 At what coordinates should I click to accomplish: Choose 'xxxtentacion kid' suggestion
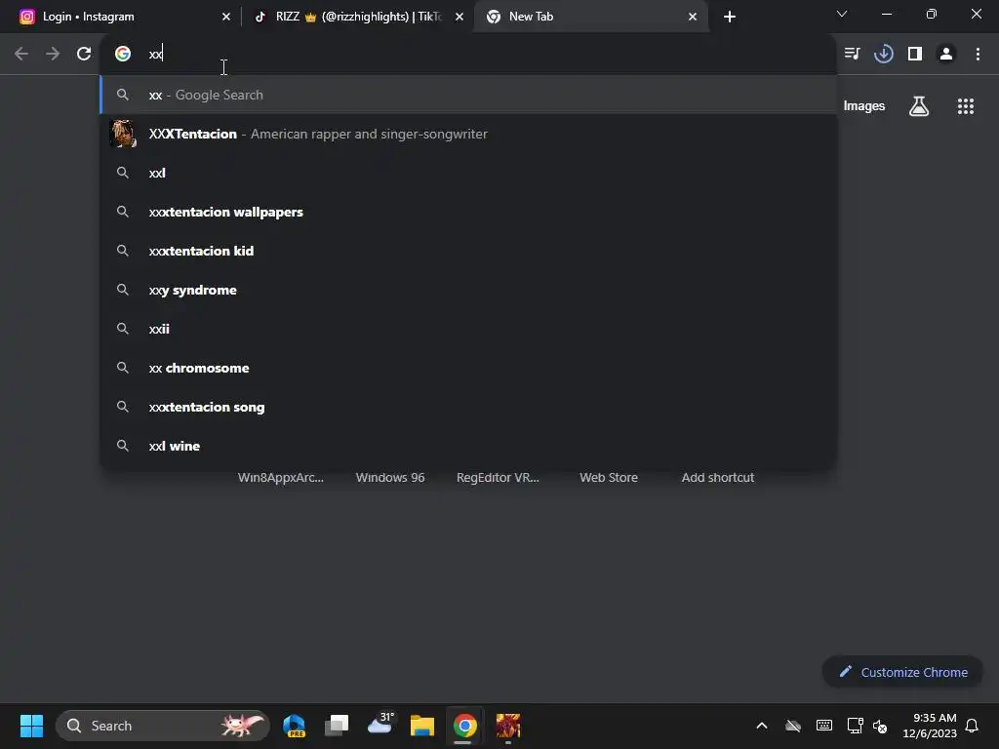(x=468, y=251)
